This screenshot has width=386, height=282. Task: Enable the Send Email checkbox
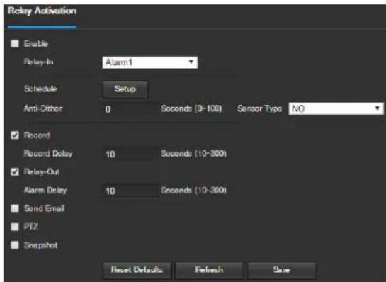point(15,208)
